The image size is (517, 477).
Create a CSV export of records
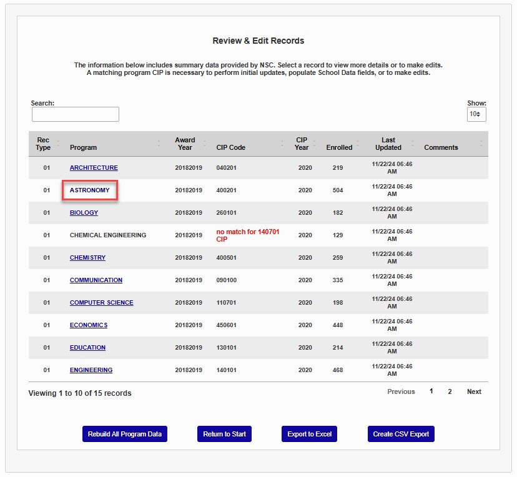(x=401, y=435)
